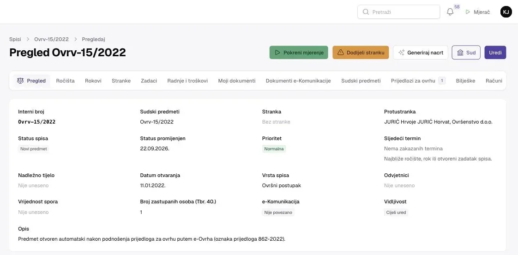The height and width of the screenshot is (255, 518).
Task: Click the 58 notification count badge
Action: [x=457, y=7]
